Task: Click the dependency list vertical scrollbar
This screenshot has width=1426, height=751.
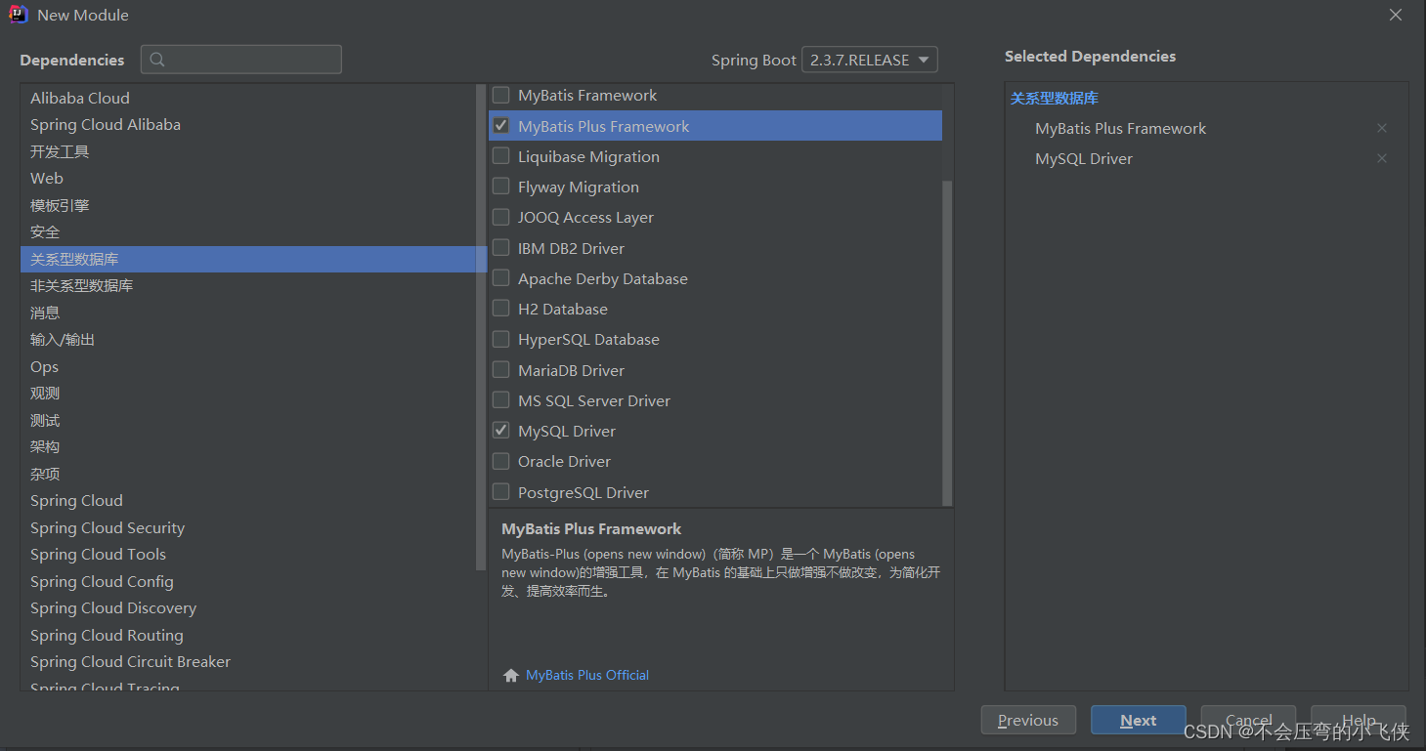Action: point(947,342)
